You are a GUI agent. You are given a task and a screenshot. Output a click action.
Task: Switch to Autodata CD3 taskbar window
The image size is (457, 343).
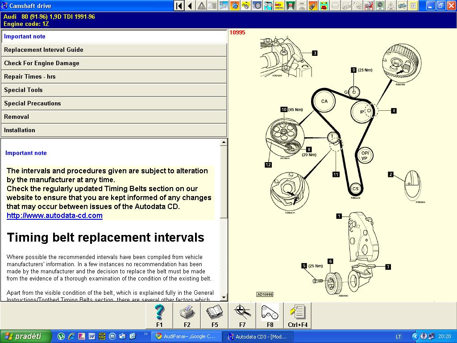pos(258,337)
